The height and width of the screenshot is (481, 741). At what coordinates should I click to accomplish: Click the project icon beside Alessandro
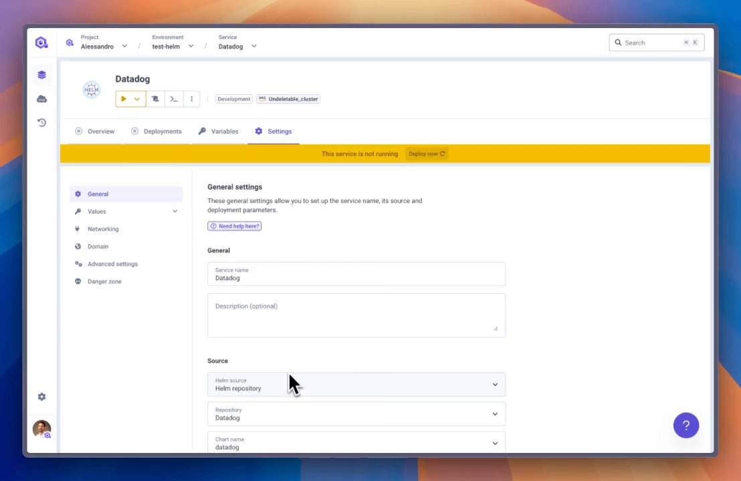click(x=70, y=43)
